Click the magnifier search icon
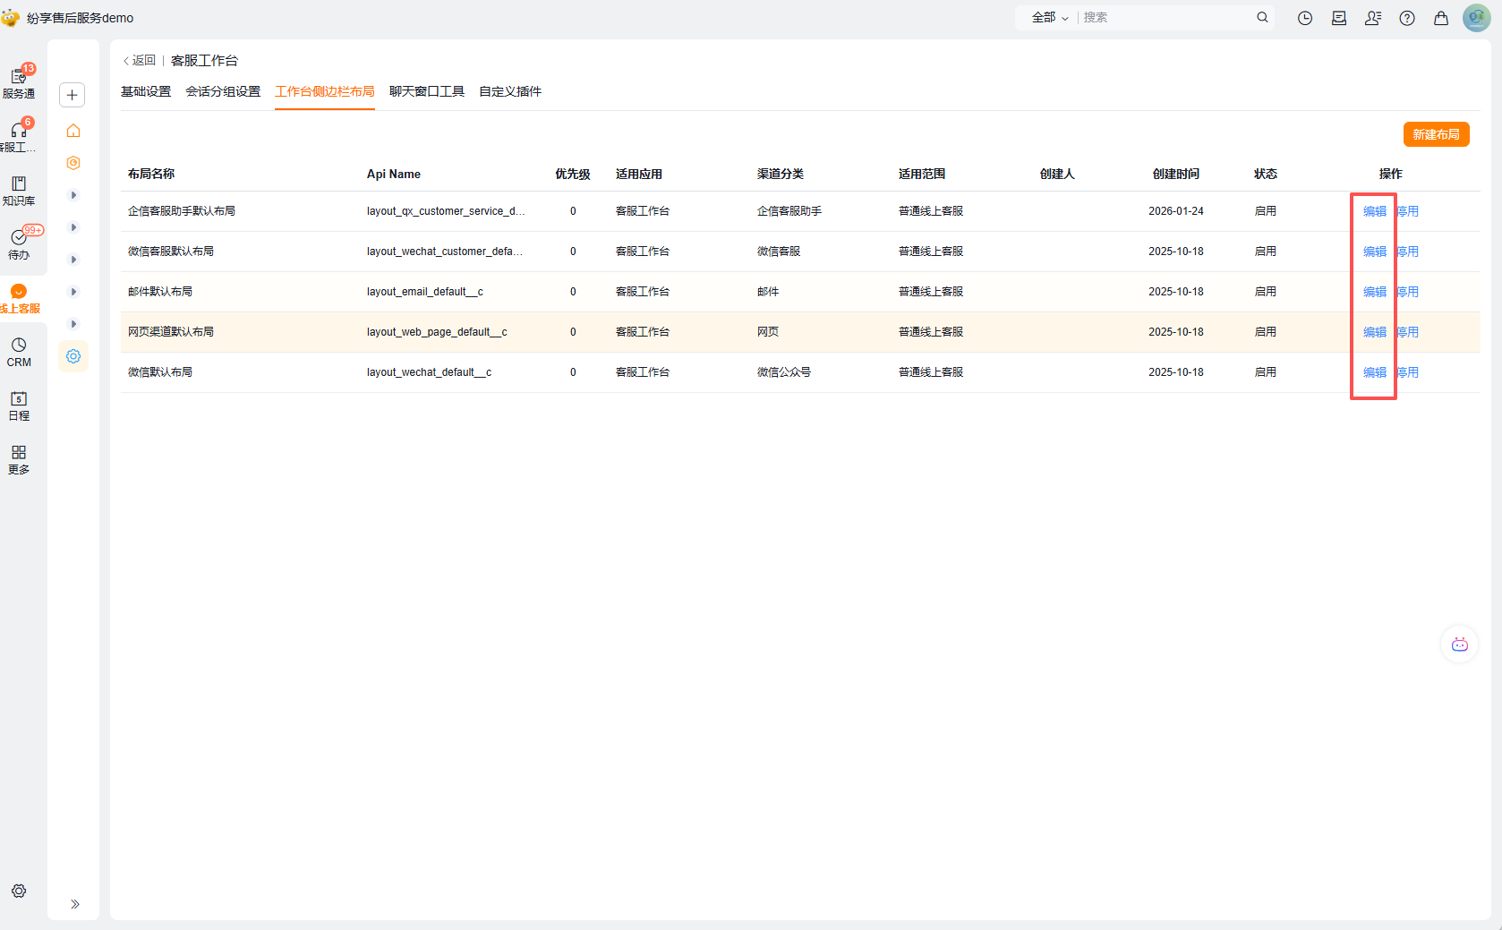The image size is (1502, 930). (1262, 17)
